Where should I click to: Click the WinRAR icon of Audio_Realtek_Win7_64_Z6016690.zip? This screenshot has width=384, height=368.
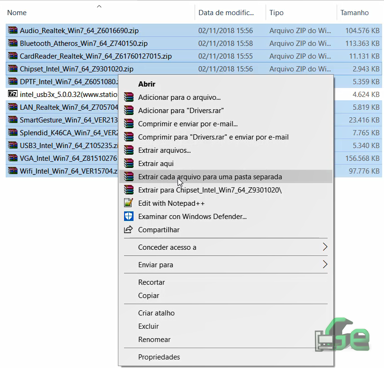(x=13, y=30)
